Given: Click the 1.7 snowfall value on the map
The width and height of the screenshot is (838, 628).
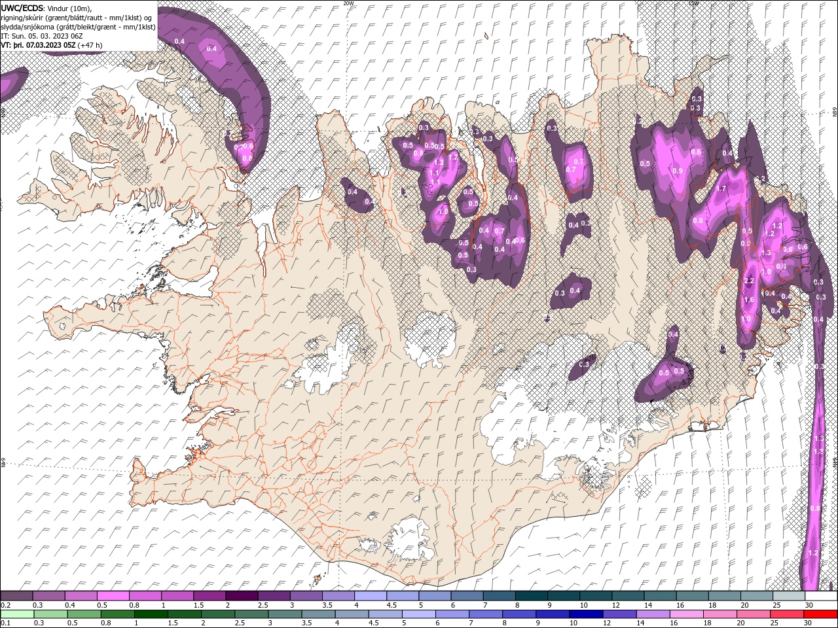Looking at the screenshot, I should pos(721,188).
